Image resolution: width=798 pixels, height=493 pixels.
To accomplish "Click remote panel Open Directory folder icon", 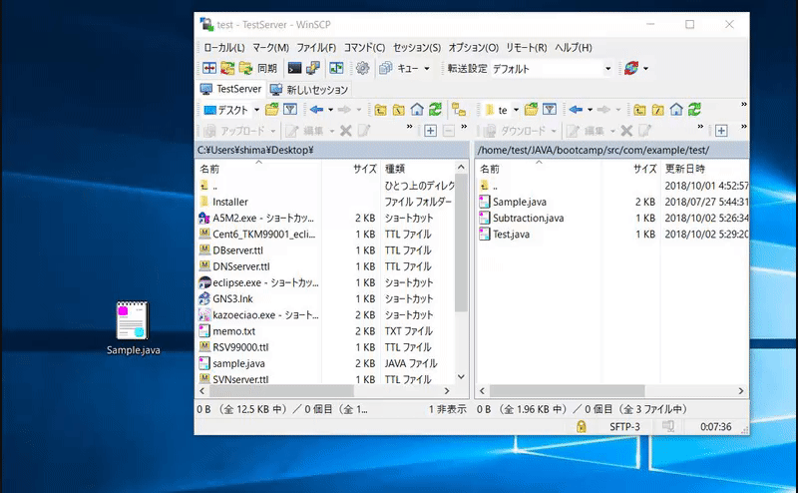I will point(532,110).
